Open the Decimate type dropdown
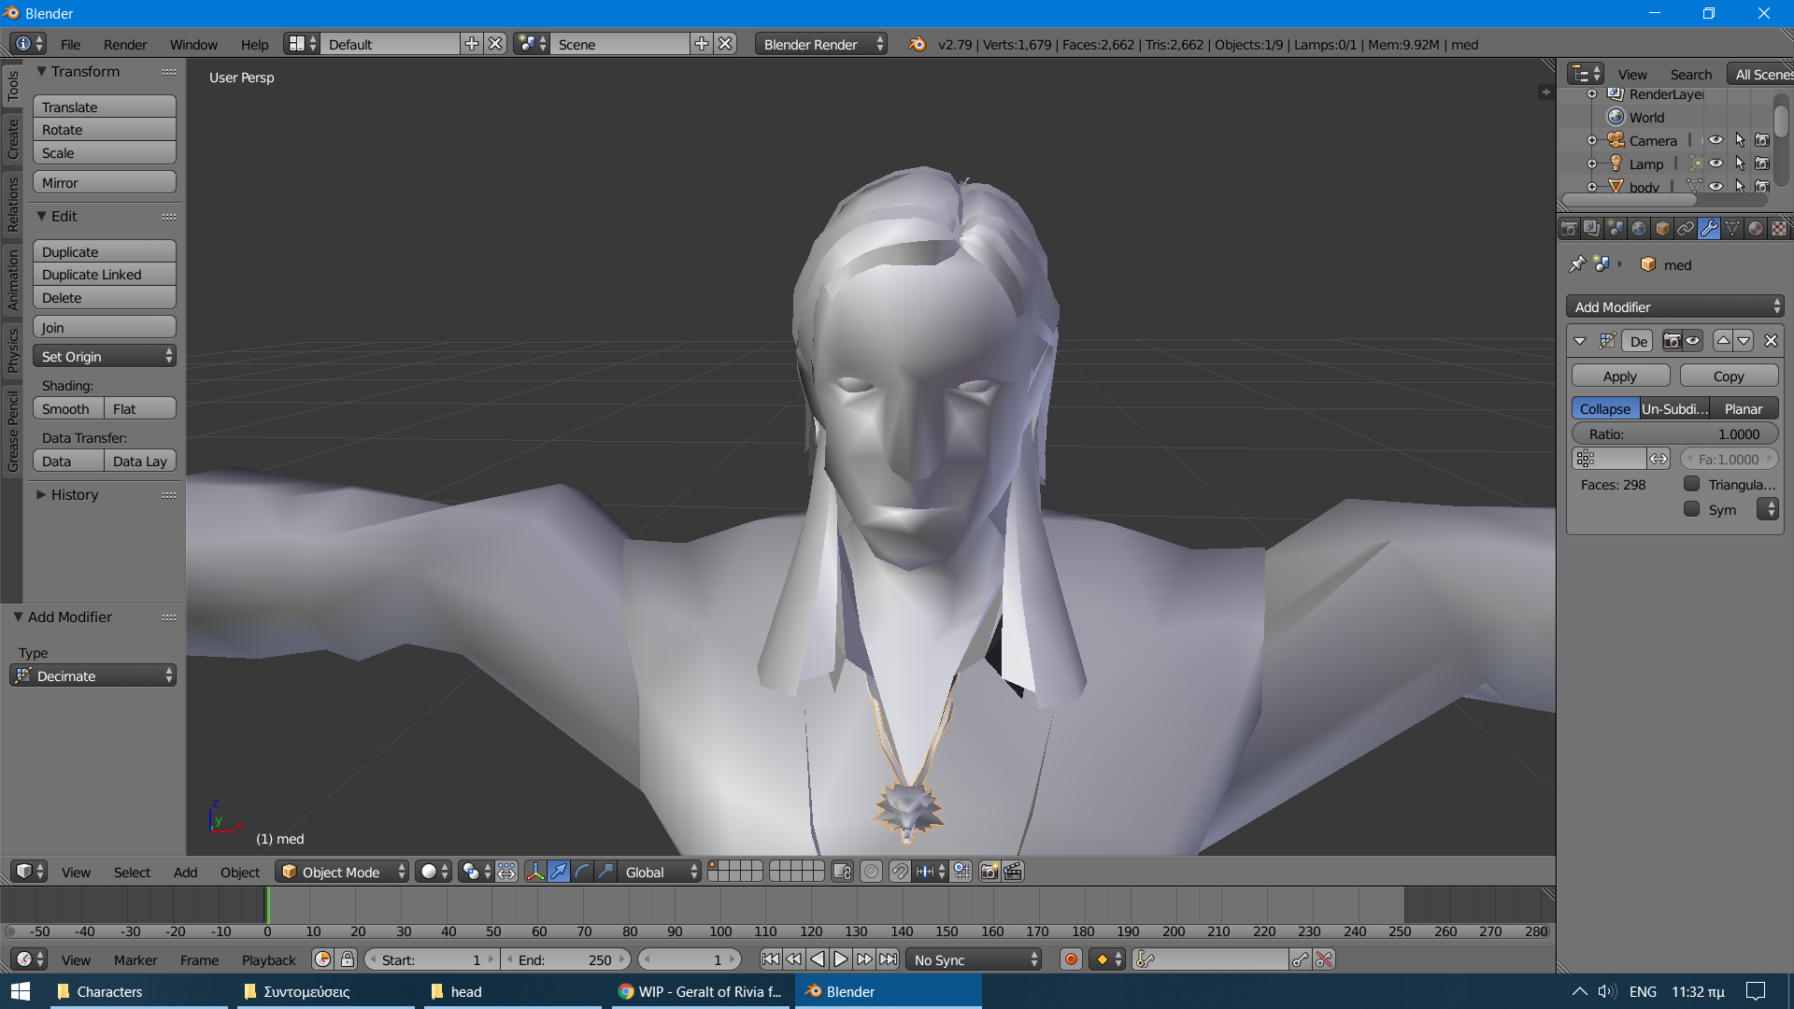This screenshot has width=1794, height=1009. tap(93, 675)
